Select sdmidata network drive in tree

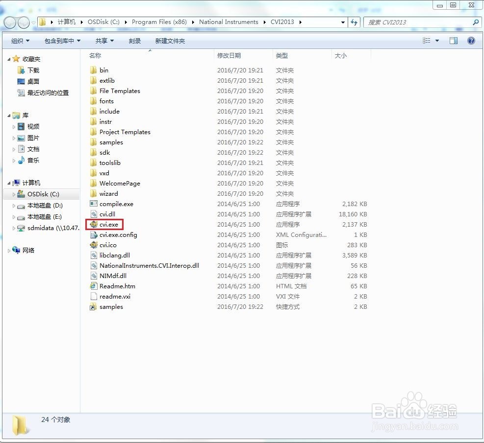[x=53, y=228]
